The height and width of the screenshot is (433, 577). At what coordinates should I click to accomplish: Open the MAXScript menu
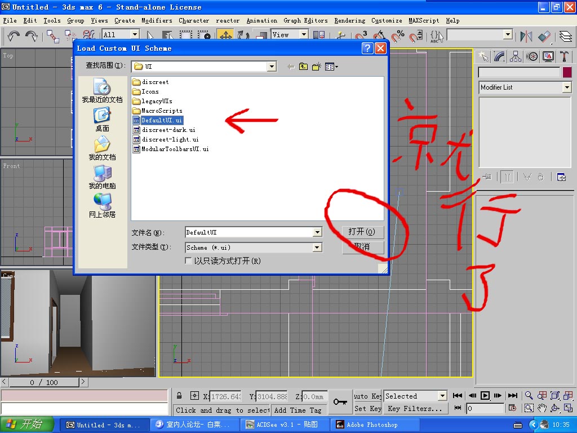coord(424,21)
